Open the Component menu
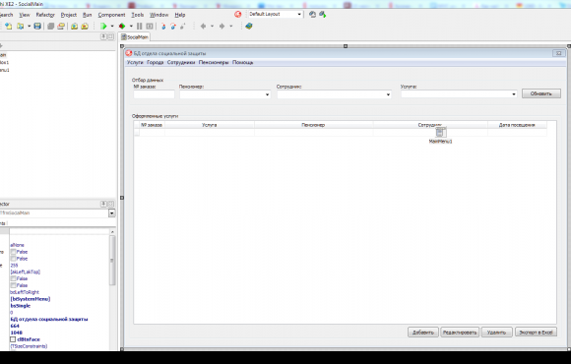The width and height of the screenshot is (571, 364). [111, 15]
